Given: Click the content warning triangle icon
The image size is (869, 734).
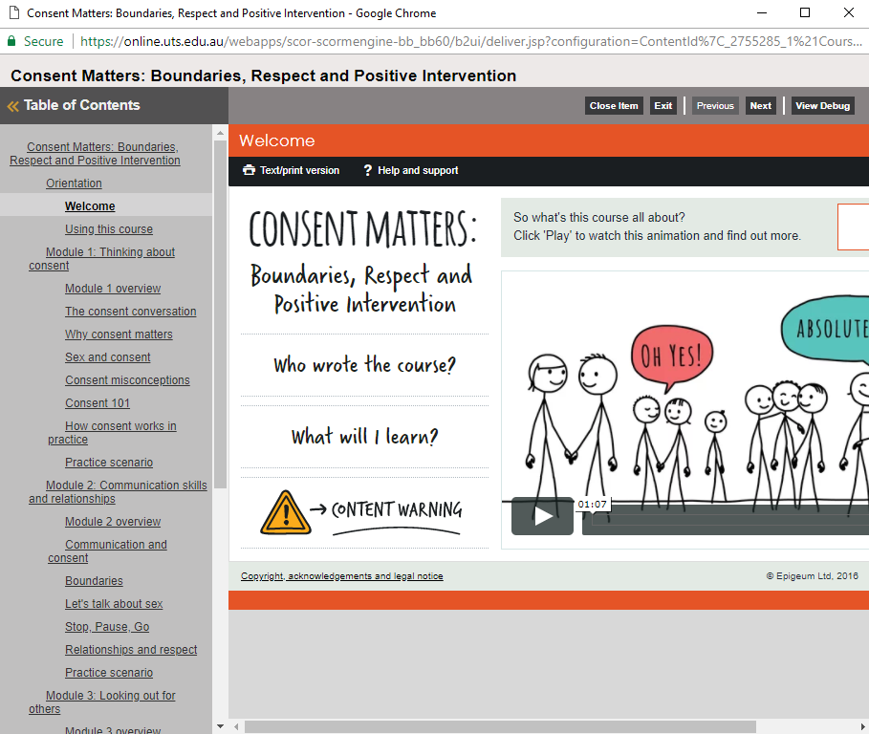Looking at the screenshot, I should pos(285,512).
